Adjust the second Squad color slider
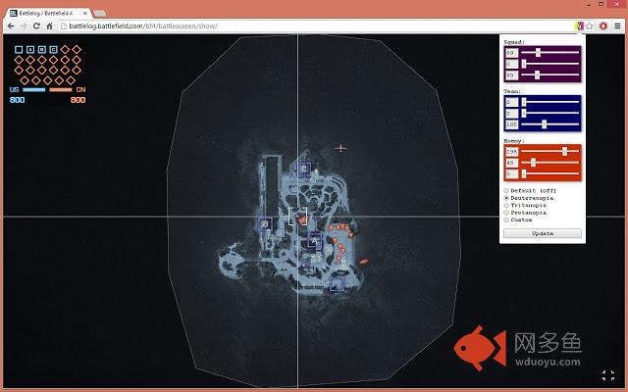 point(549,64)
